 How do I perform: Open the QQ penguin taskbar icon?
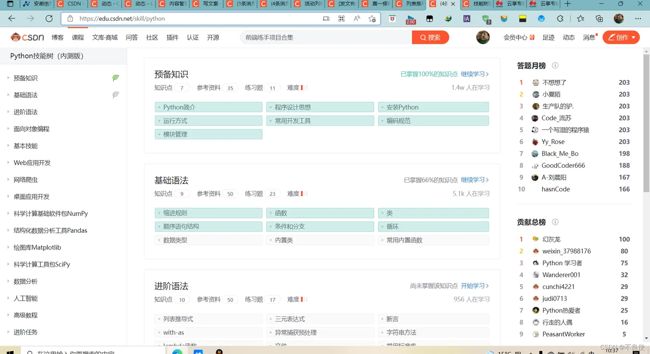[x=219, y=352]
